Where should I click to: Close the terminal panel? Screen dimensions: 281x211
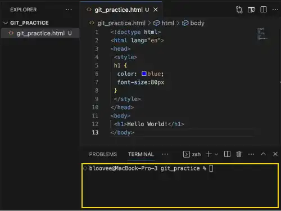click(275, 154)
